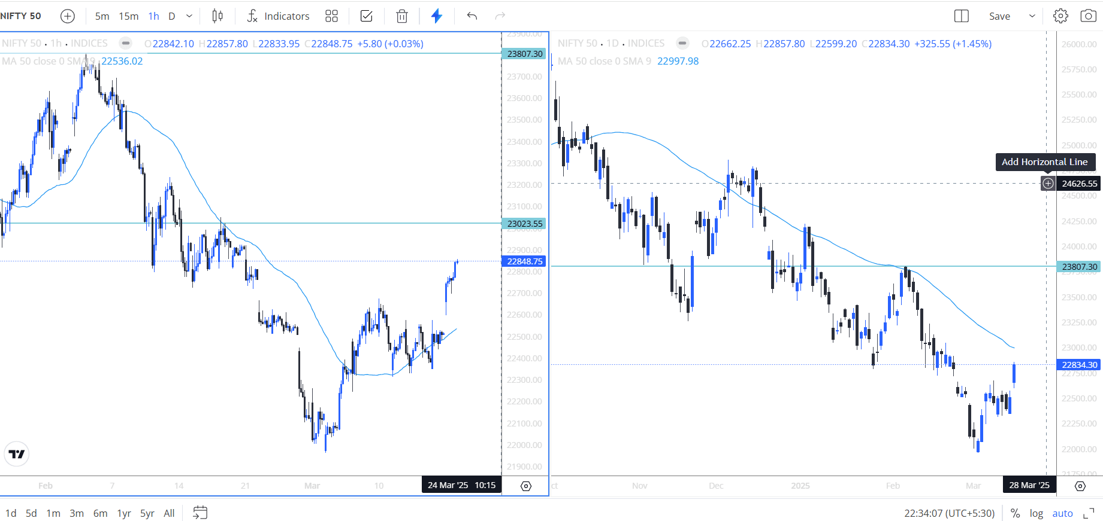Add a symbol with the plus icon
This screenshot has width=1103, height=521.
click(x=68, y=16)
